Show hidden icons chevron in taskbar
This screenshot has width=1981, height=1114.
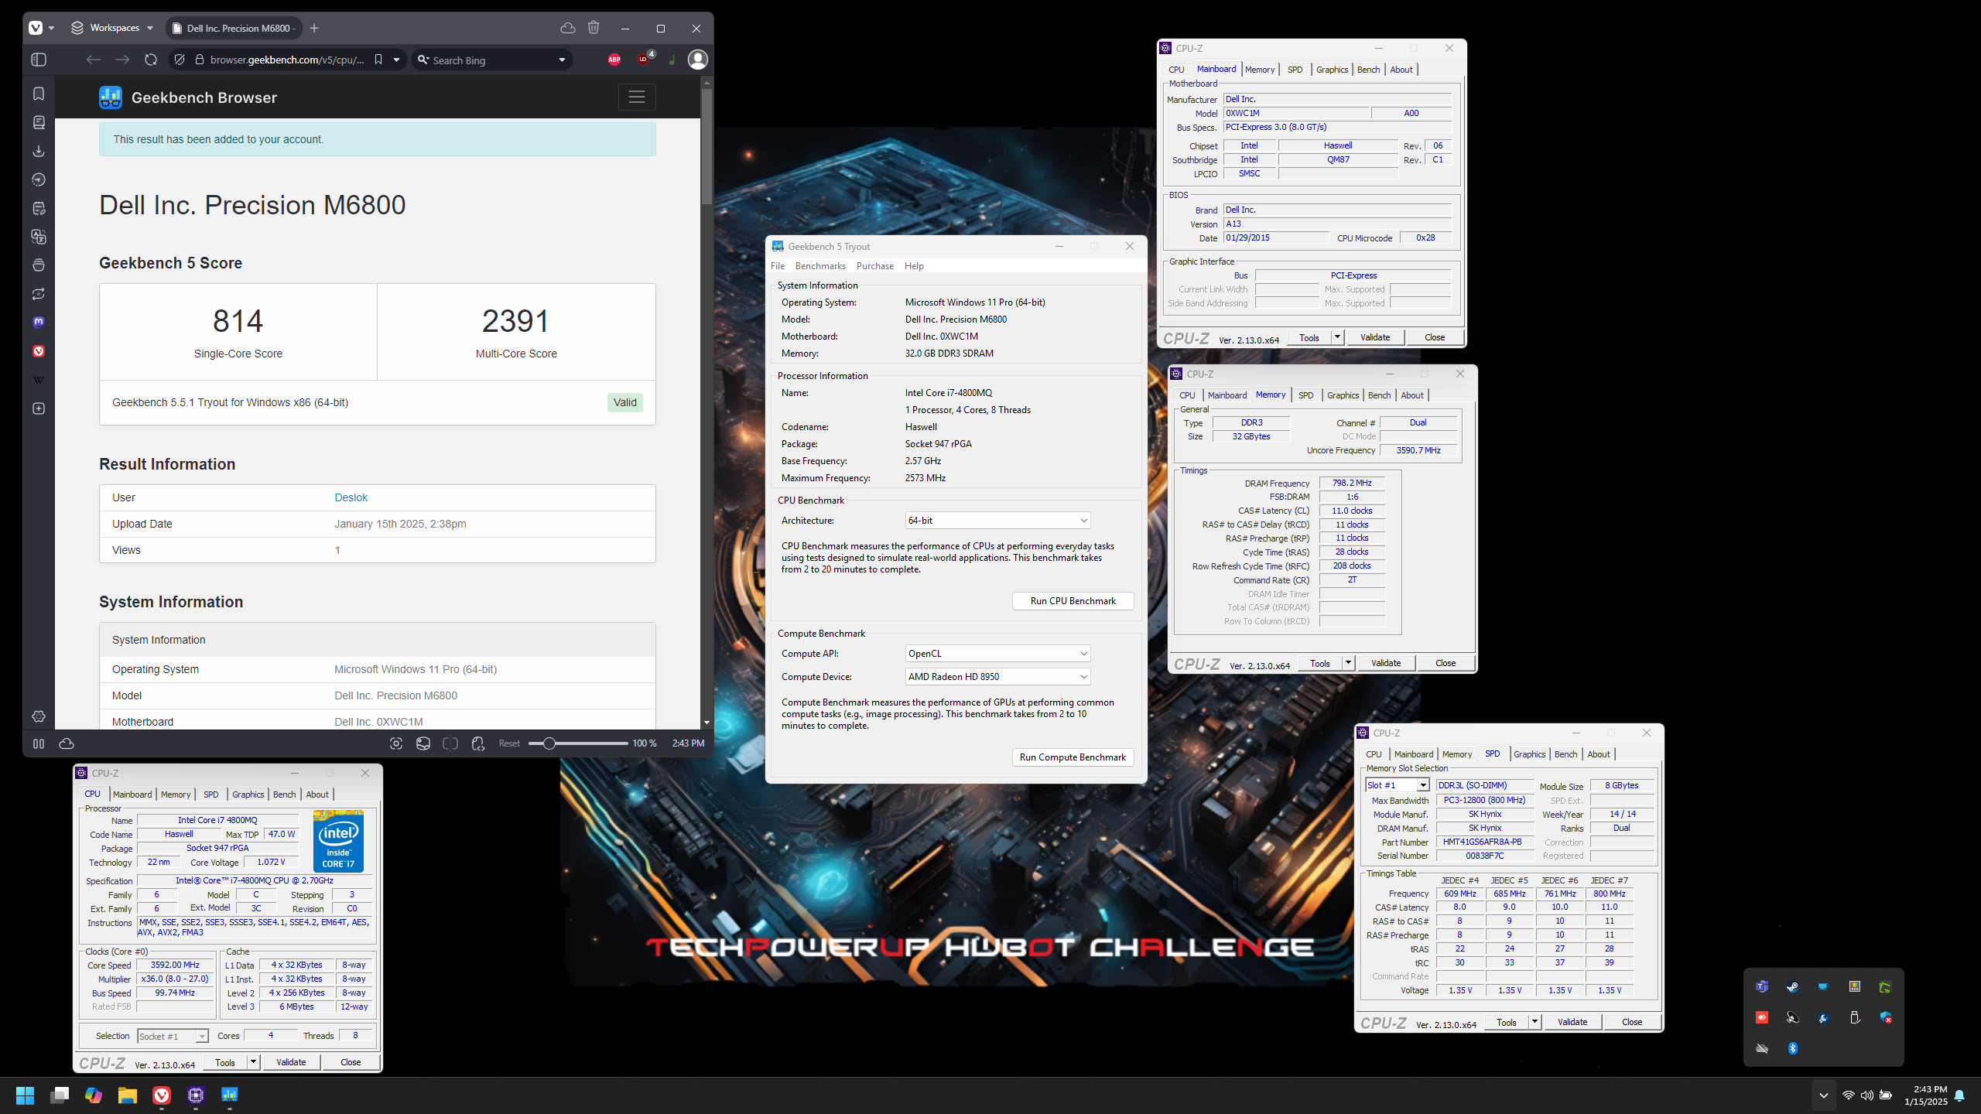[x=1823, y=1095]
